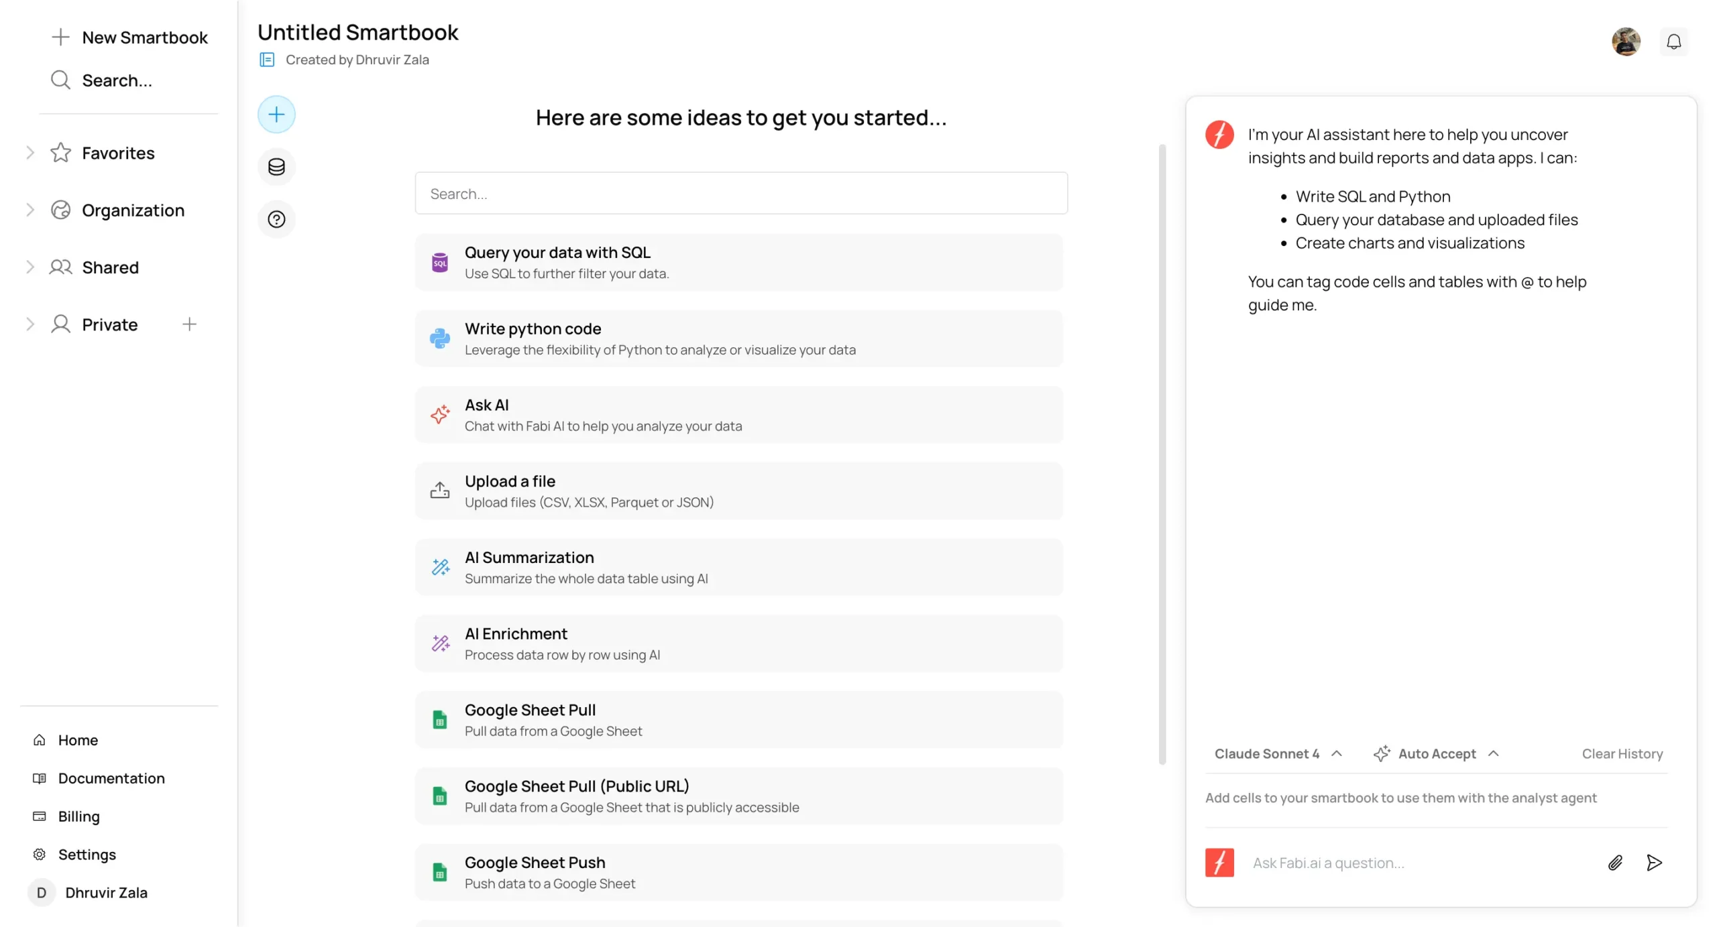Add a new private item plus icon
The image size is (1717, 927).
[x=190, y=324]
